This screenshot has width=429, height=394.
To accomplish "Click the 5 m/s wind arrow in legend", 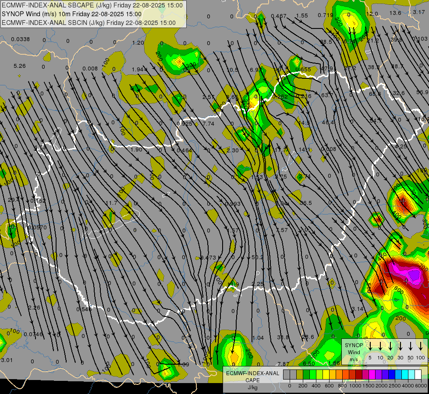I will [x=370, y=346].
